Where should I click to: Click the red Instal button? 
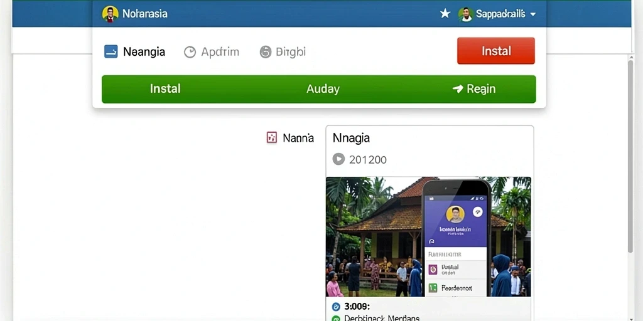pyautogui.click(x=496, y=51)
